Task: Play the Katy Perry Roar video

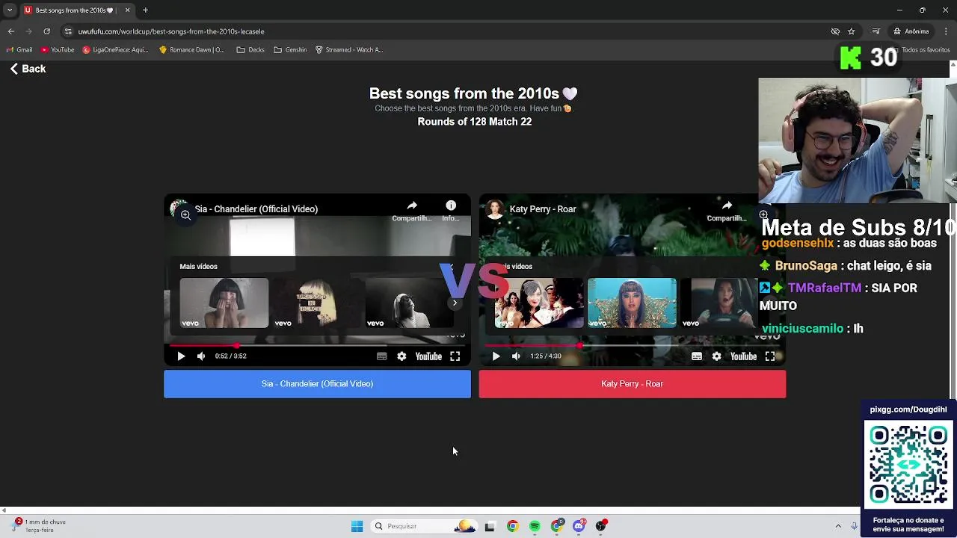Action: coord(496,356)
